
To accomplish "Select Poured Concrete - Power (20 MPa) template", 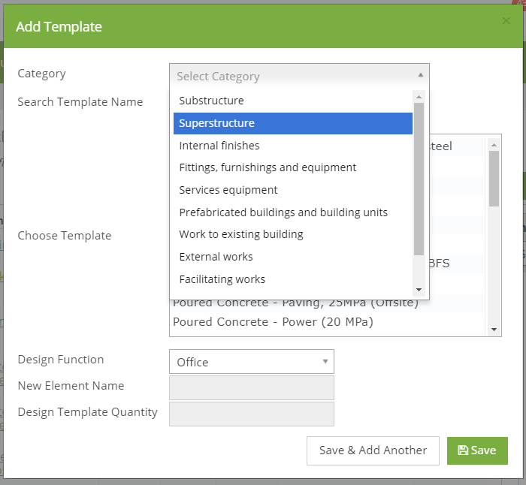I will pos(273,322).
